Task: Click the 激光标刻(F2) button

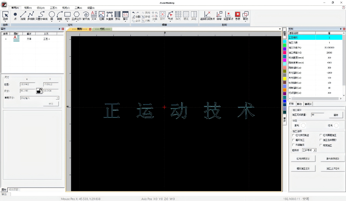Action: click(332, 158)
